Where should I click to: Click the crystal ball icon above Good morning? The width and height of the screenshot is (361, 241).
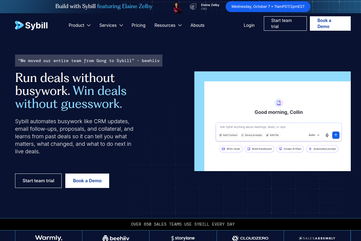click(x=279, y=103)
